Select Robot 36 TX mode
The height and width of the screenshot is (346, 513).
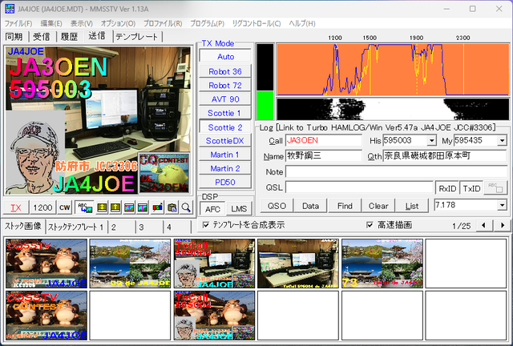click(225, 71)
